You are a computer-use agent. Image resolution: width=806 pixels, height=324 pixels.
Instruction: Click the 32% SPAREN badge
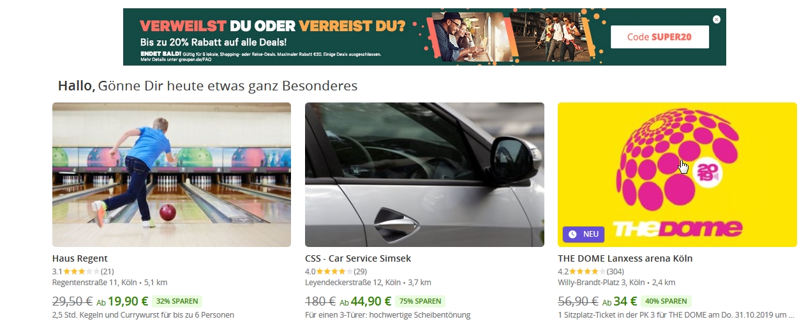tap(177, 301)
